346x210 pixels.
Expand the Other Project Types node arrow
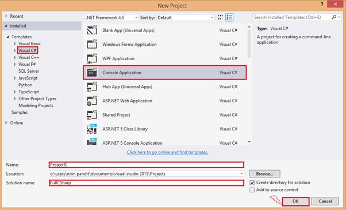pos(15,98)
